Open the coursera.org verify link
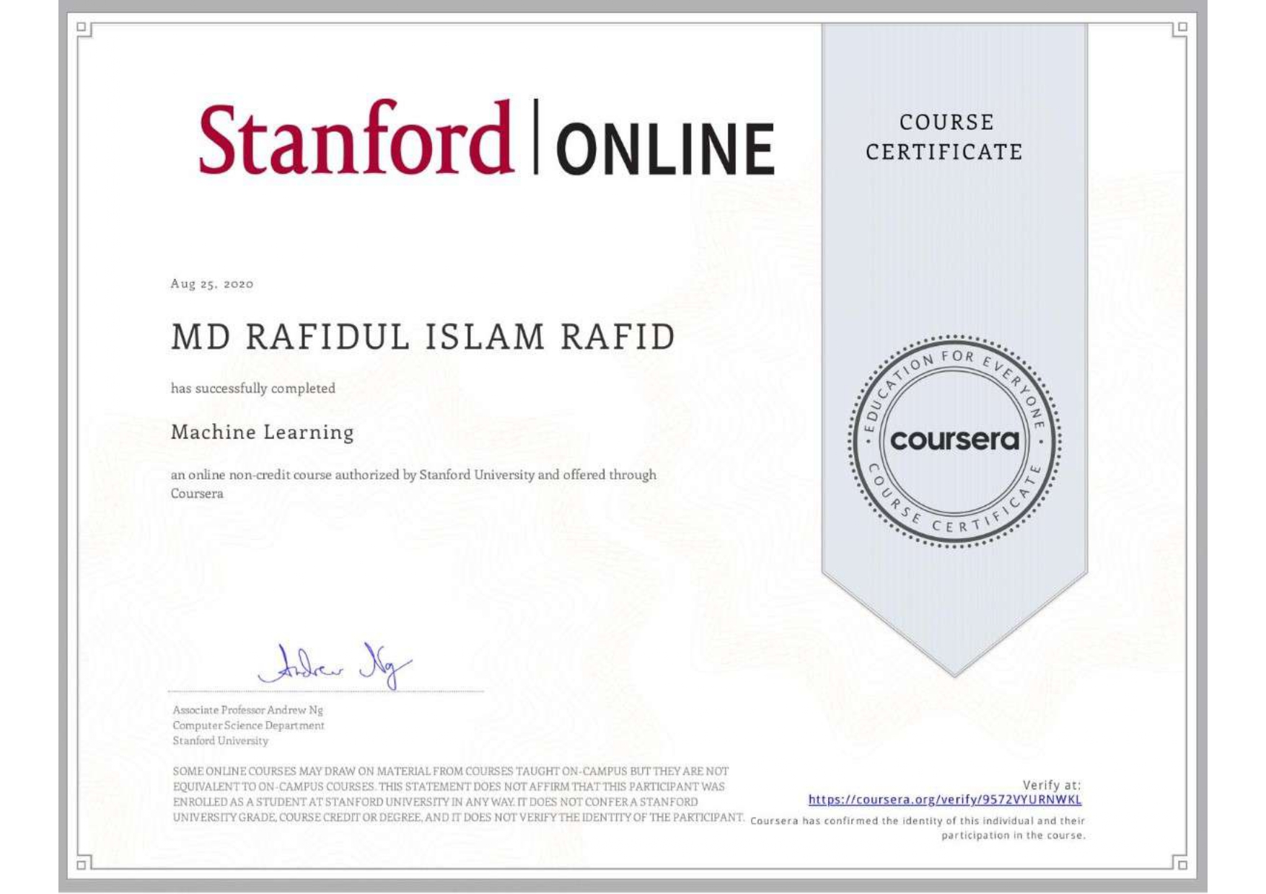The image size is (1266, 894). [944, 800]
